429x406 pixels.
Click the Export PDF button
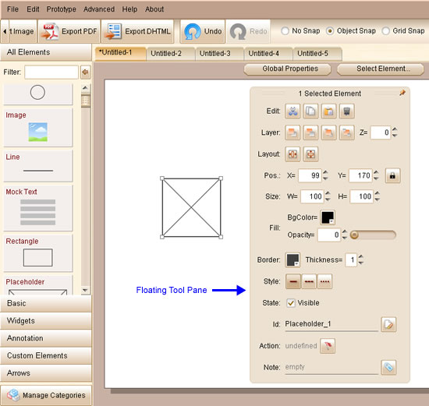click(x=69, y=31)
